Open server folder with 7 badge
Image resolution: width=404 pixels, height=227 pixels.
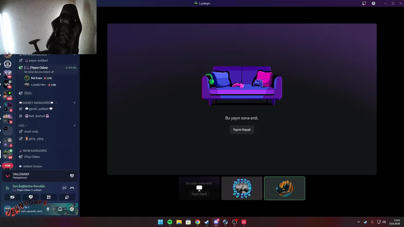coord(8,142)
